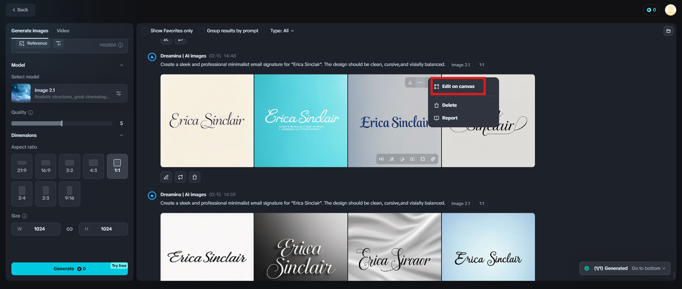Click the Back button
The width and height of the screenshot is (682, 289).
(x=20, y=10)
